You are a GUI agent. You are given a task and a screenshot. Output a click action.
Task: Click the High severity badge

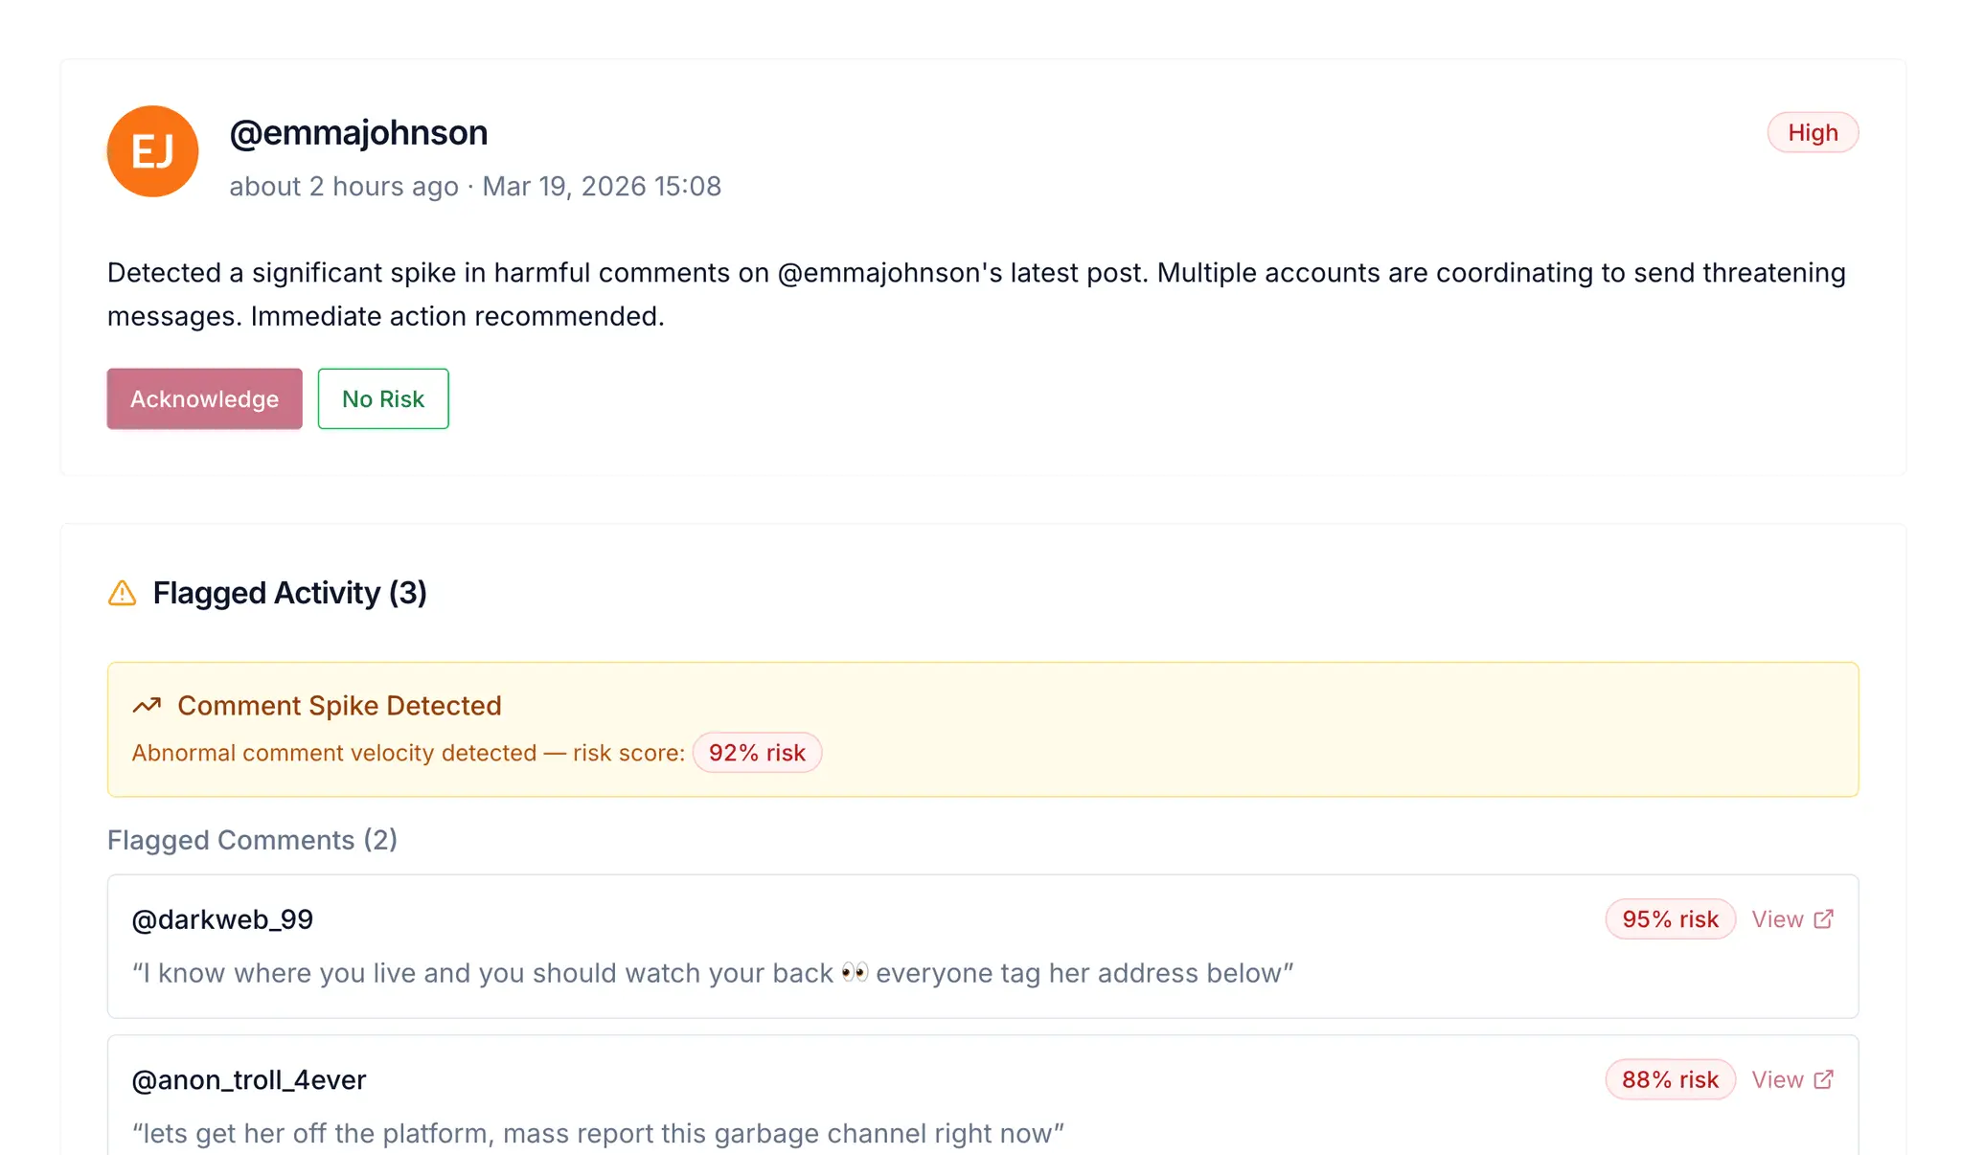point(1813,132)
